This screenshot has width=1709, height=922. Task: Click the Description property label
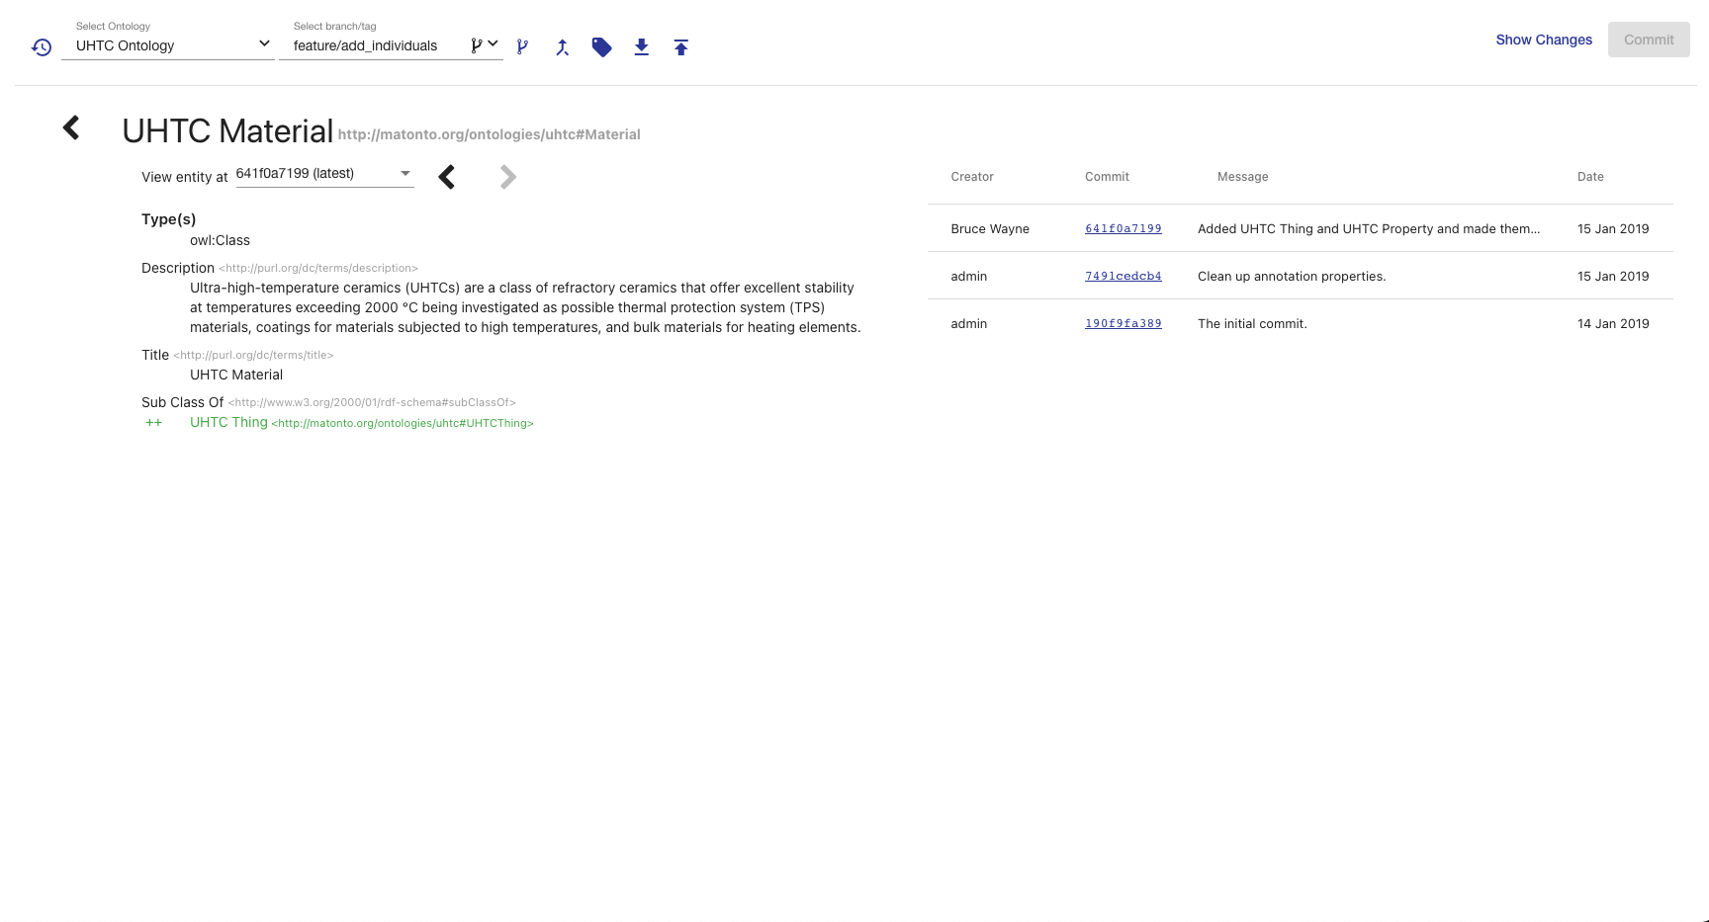point(178,268)
